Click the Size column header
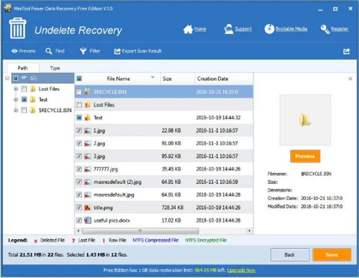The height and width of the screenshot is (278, 359). pyautogui.click(x=177, y=78)
